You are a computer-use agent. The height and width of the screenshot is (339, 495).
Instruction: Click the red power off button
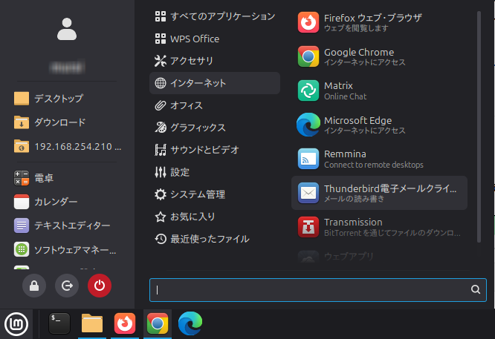coord(99,286)
